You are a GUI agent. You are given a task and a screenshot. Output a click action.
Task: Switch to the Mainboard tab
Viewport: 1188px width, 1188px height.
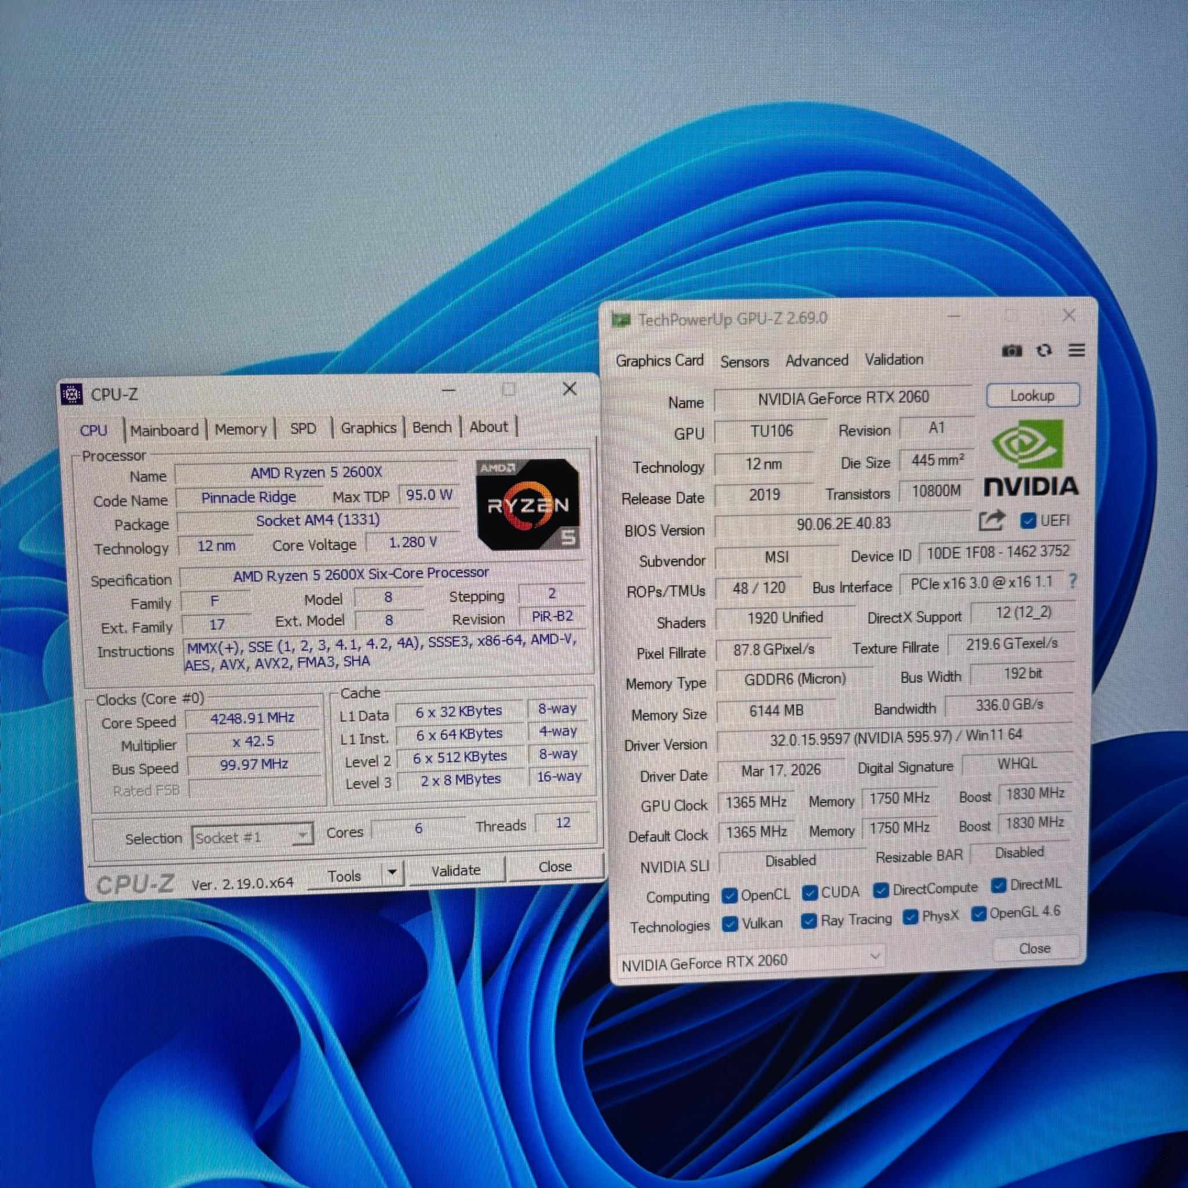click(x=164, y=430)
